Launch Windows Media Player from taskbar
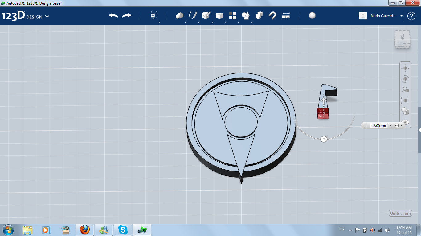This screenshot has width=421, height=236. coord(46,230)
